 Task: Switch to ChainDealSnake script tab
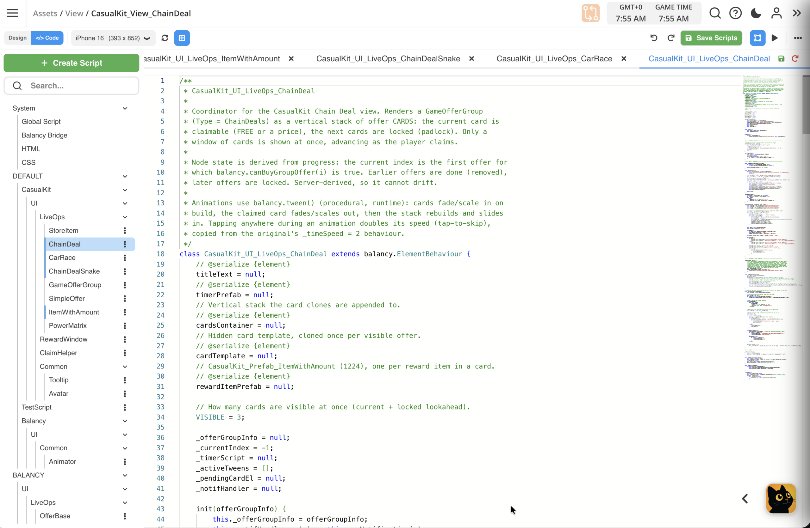tap(388, 59)
